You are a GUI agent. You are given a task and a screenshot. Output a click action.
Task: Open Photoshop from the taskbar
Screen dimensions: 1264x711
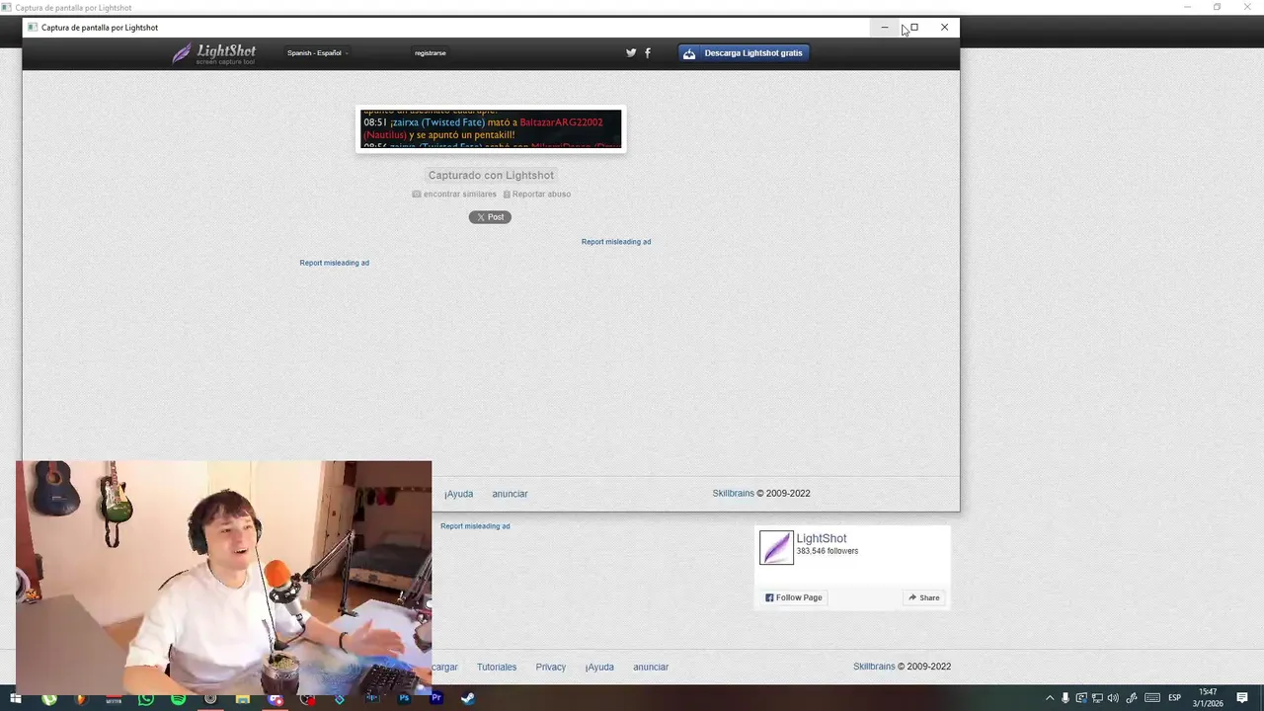tap(404, 698)
